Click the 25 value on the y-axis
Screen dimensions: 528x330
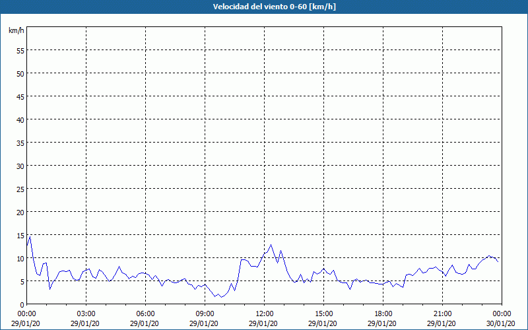click(x=20, y=189)
